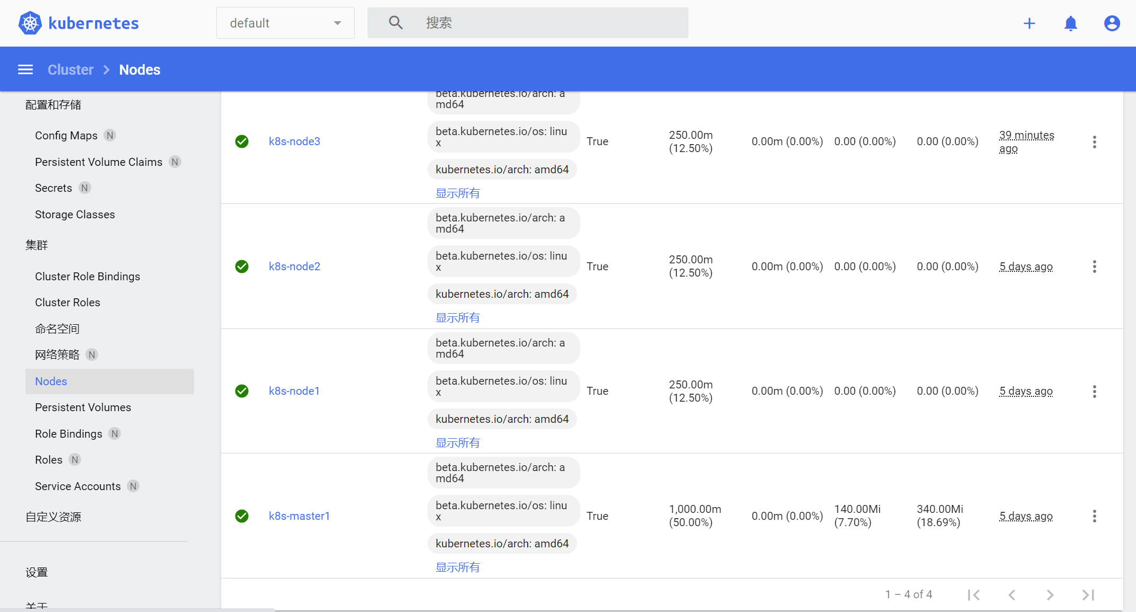Open Config Maps in sidebar
The height and width of the screenshot is (612, 1136).
tap(66, 136)
